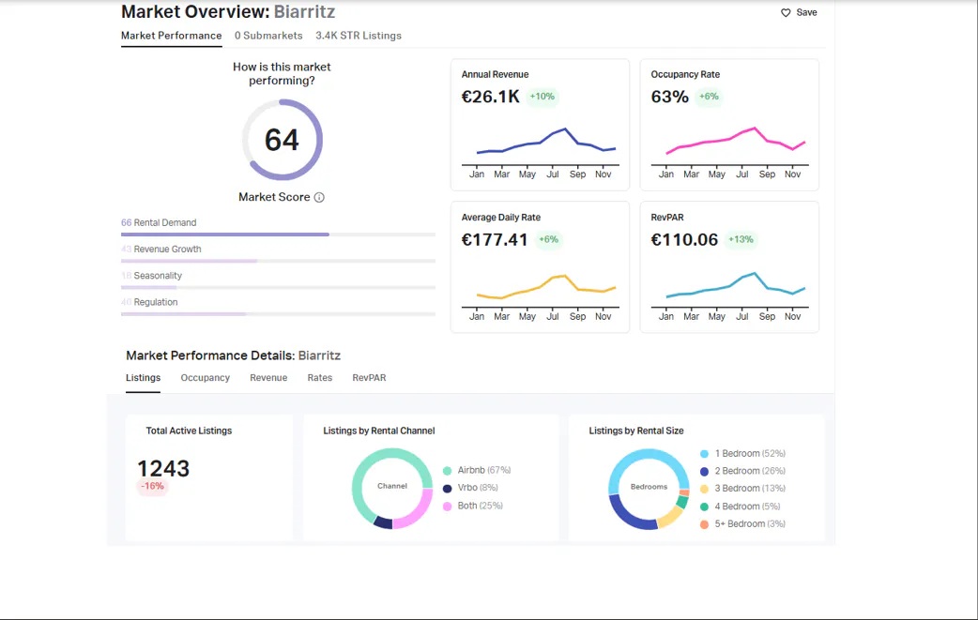The width and height of the screenshot is (978, 620).
Task: Click the +10% annual revenue badge
Action: 542,97
